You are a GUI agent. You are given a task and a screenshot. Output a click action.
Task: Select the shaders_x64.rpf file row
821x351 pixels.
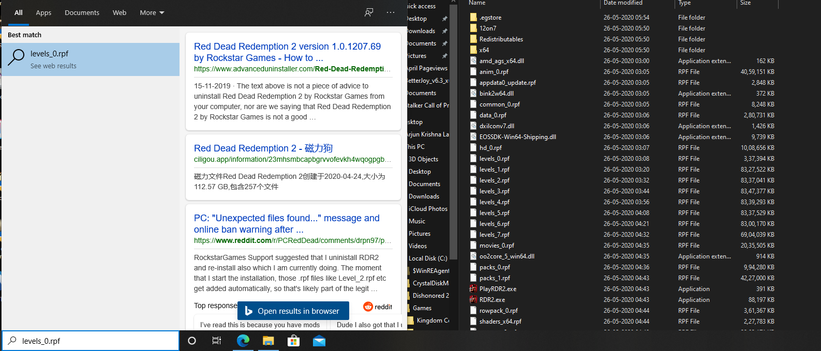point(622,321)
